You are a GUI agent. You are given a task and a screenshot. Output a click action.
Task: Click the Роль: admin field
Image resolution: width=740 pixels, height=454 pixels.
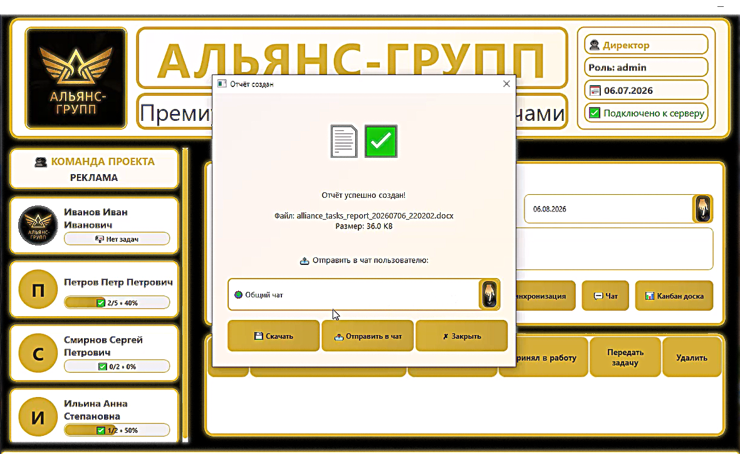pos(646,68)
